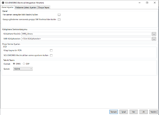Toggle 'SOLIDWORKS Electrical'dan verme ayarlarını kullan' checkbox

point(51,55)
